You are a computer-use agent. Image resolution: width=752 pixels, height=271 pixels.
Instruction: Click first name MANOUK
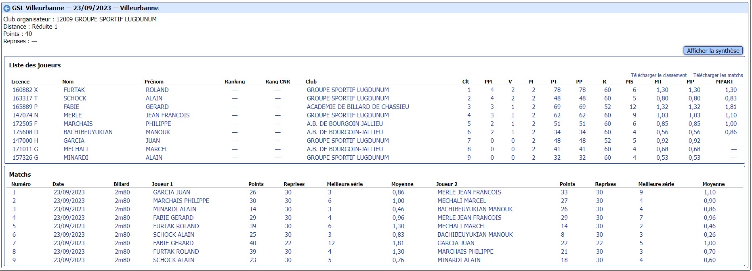click(158, 132)
